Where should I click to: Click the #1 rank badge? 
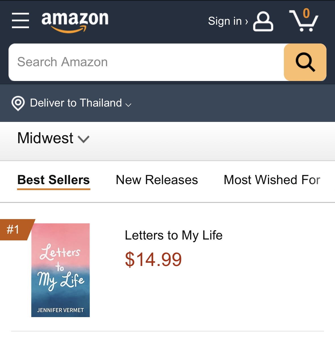click(14, 230)
